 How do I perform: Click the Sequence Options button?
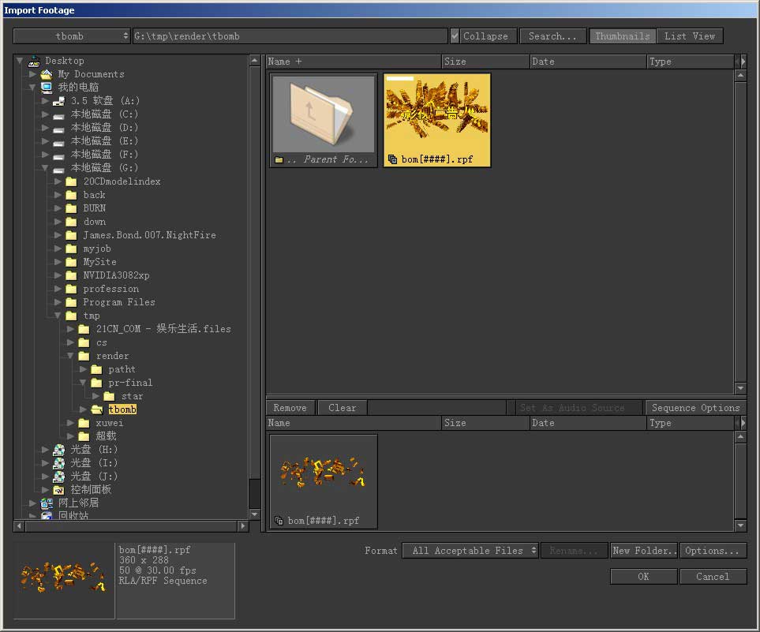pos(694,408)
